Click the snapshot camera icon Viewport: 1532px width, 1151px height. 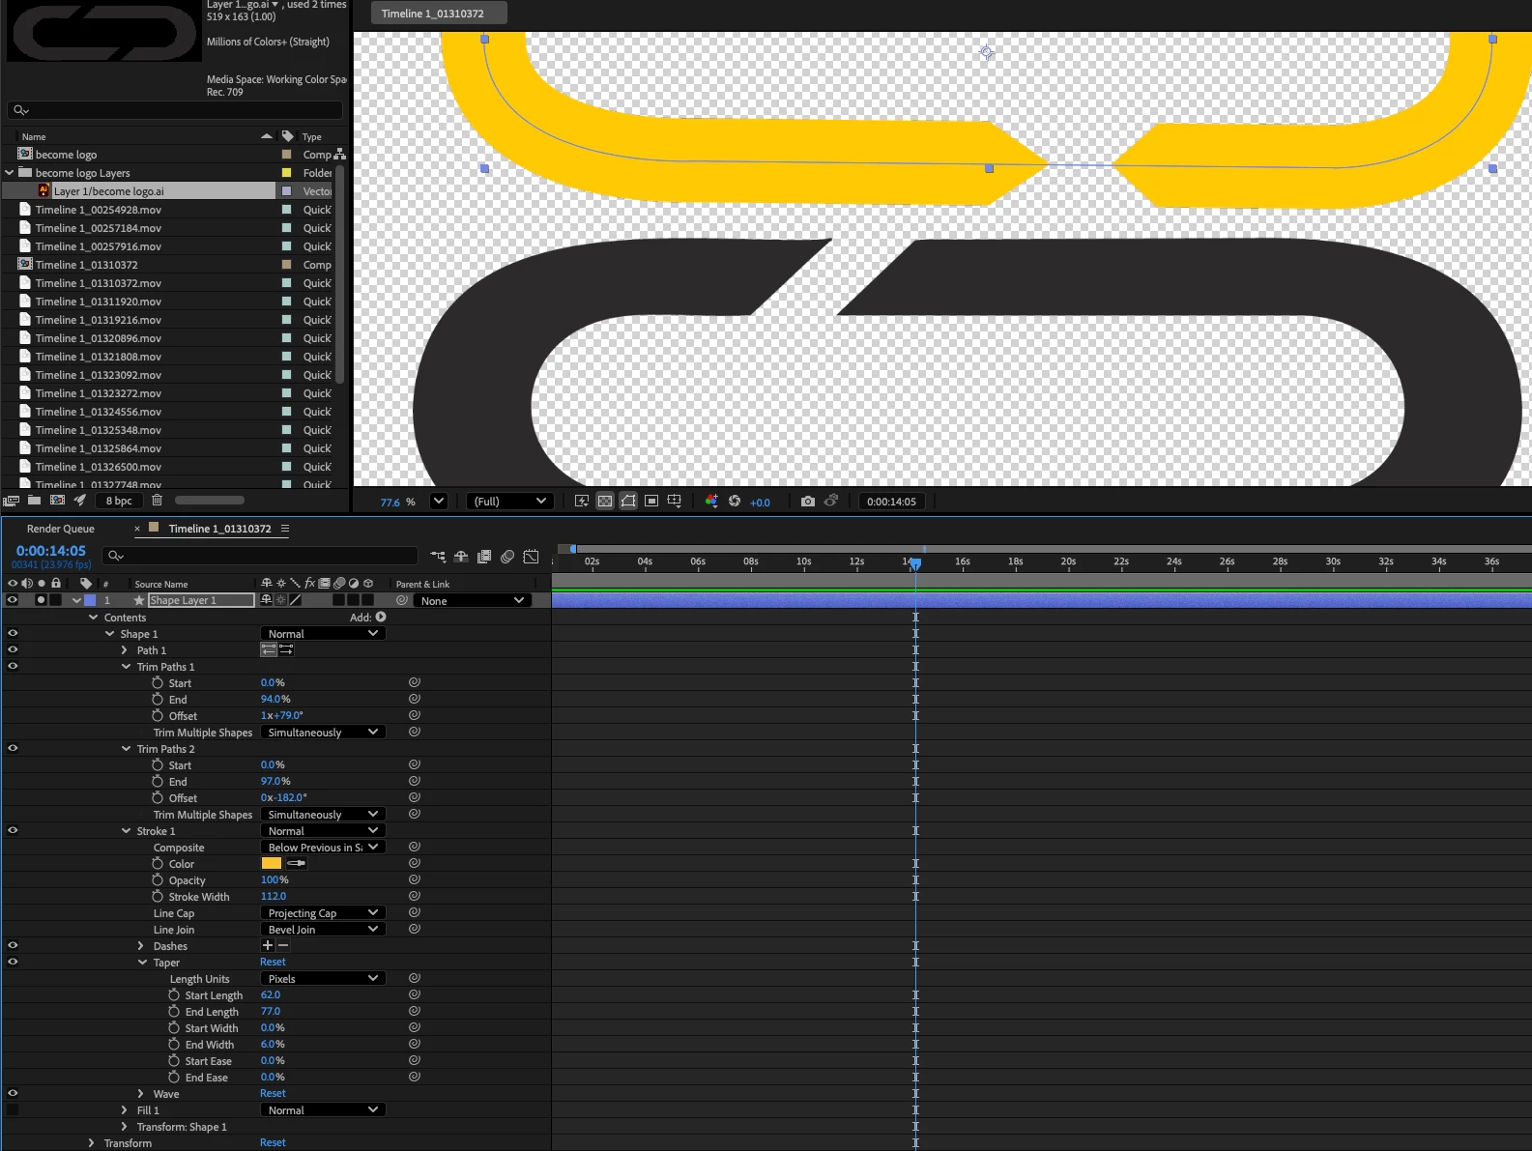coord(807,502)
